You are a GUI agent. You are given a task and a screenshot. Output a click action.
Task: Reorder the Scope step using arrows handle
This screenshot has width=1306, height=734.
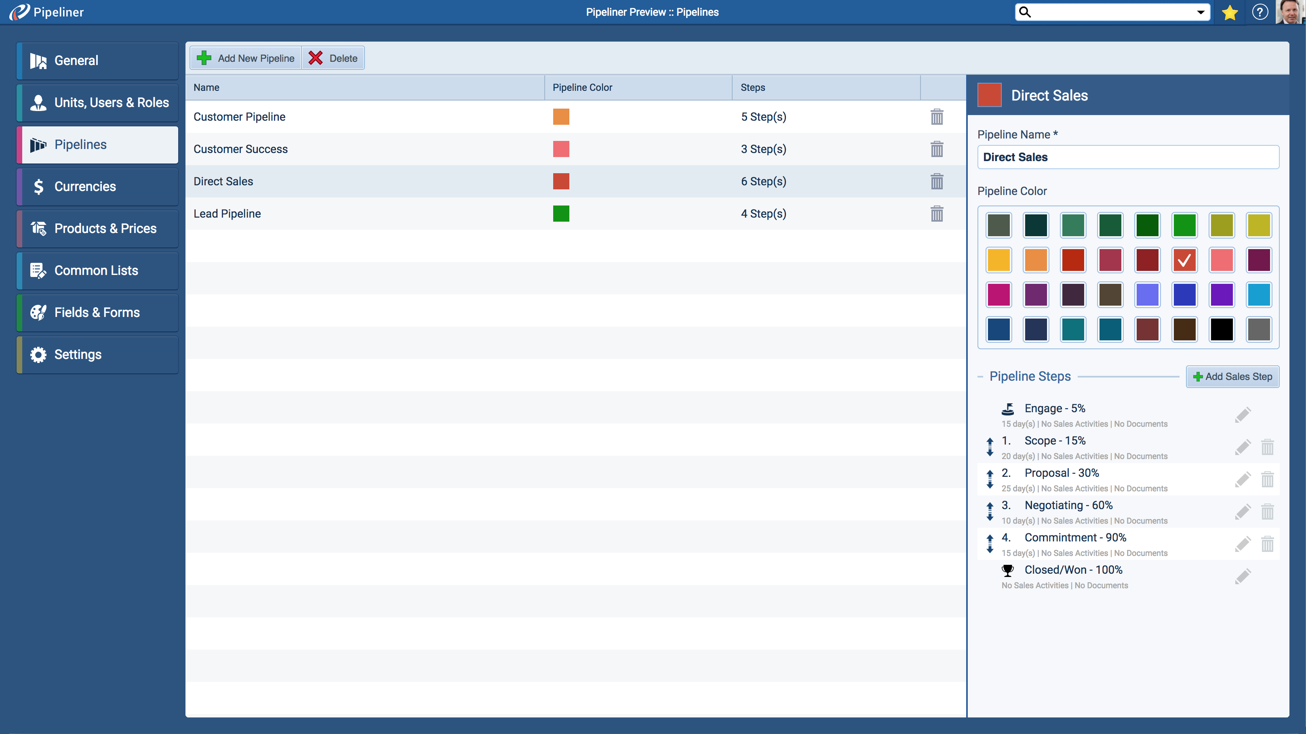point(990,447)
